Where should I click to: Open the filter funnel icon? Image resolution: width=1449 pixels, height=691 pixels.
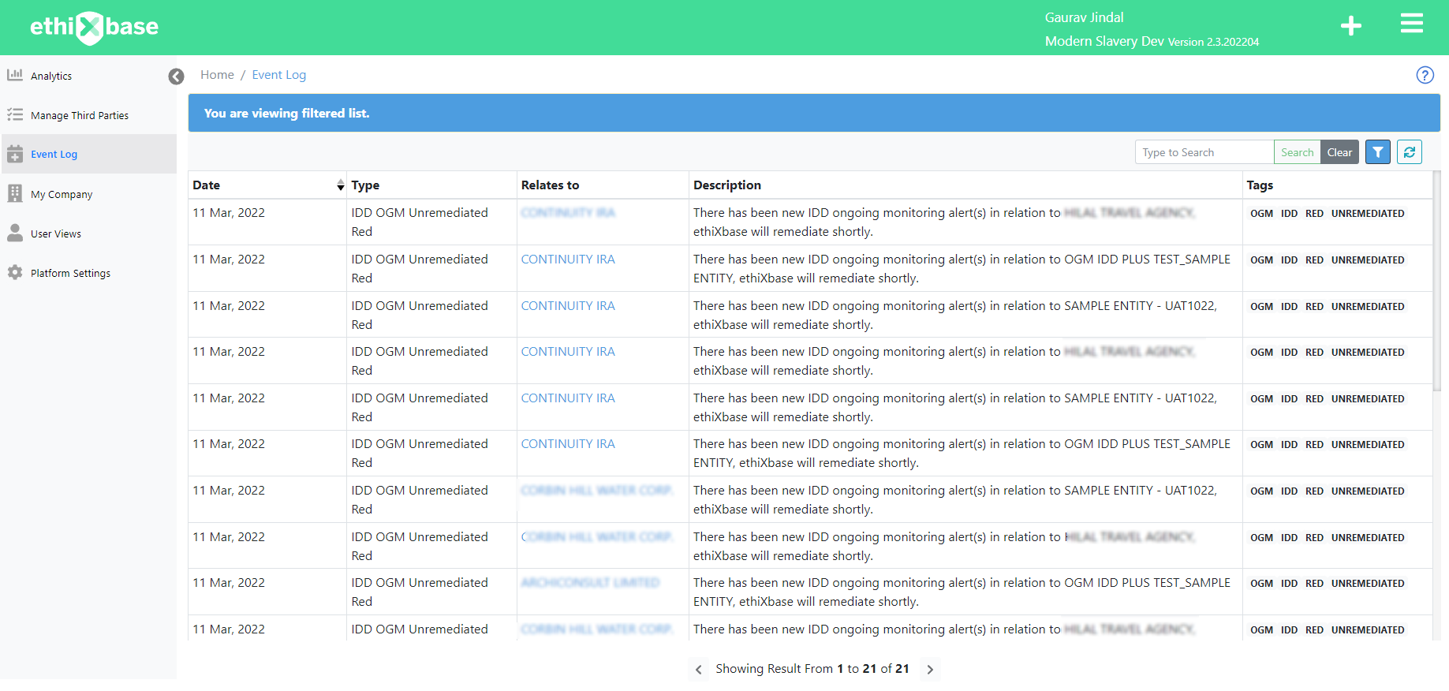tap(1378, 152)
